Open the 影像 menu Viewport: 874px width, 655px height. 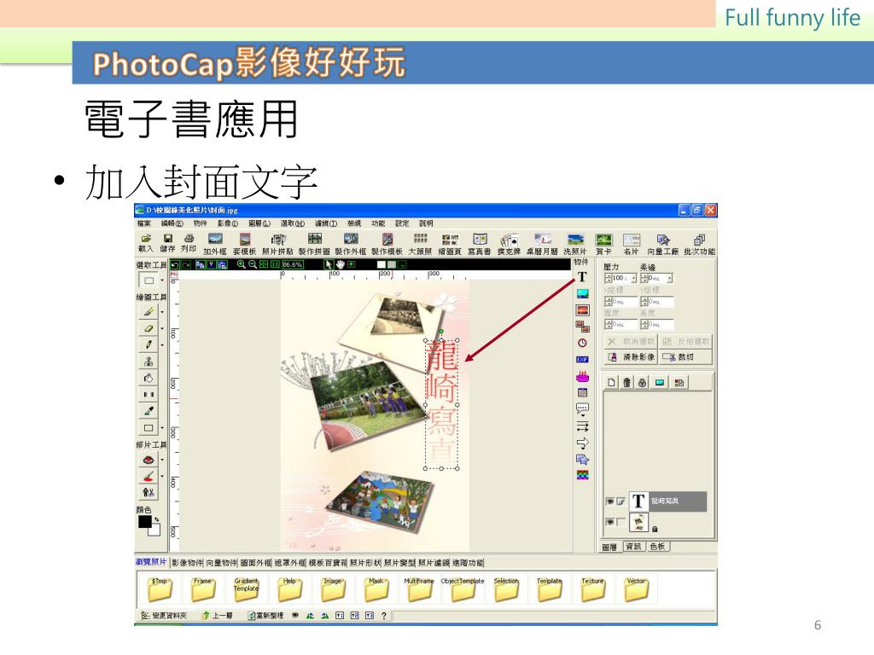click(x=227, y=223)
